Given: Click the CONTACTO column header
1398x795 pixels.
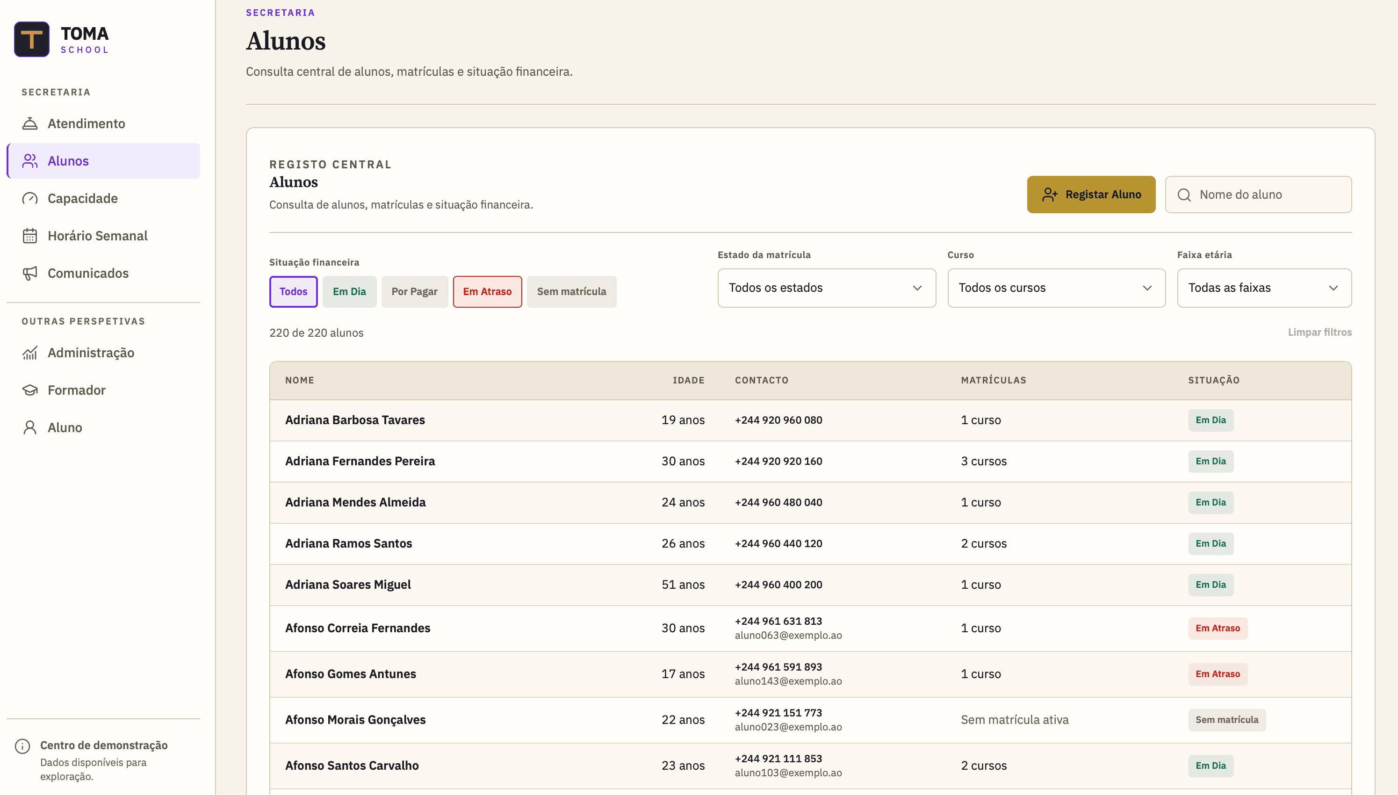Looking at the screenshot, I should click(762, 381).
